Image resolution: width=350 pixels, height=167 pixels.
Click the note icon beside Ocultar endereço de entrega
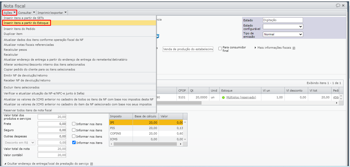92,164
